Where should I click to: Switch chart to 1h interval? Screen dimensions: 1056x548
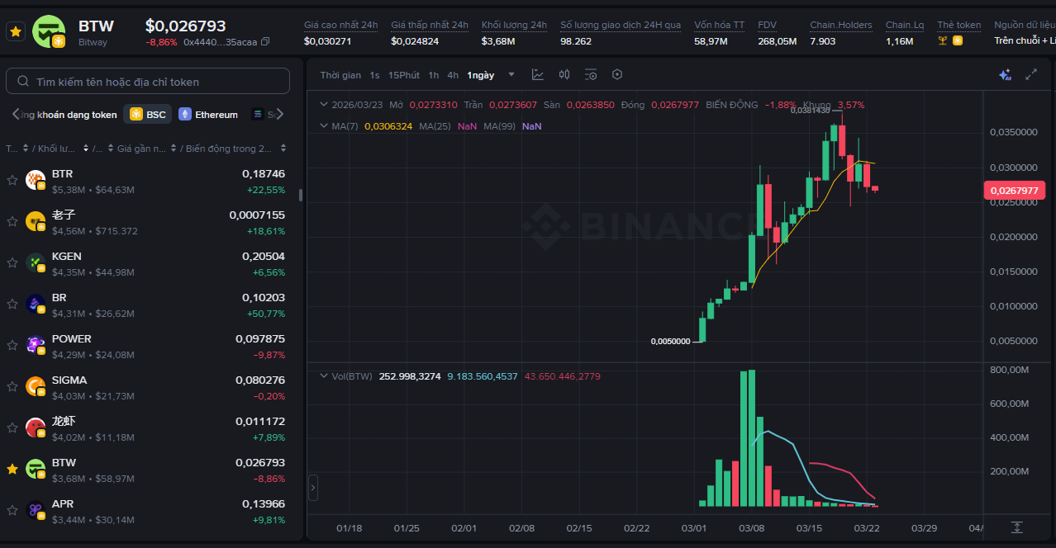(434, 75)
